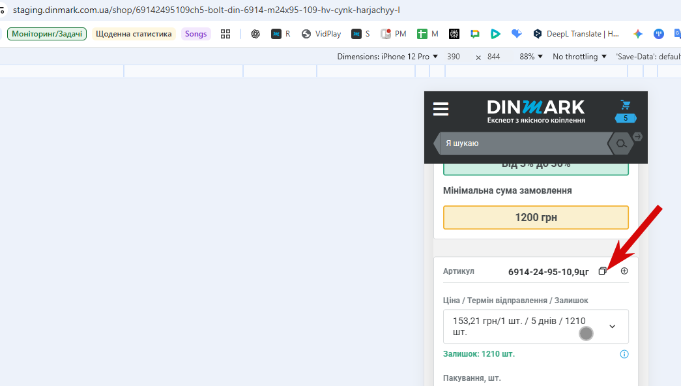Click the 1200 грн minimum order box
681x386 pixels.
[x=536, y=217]
